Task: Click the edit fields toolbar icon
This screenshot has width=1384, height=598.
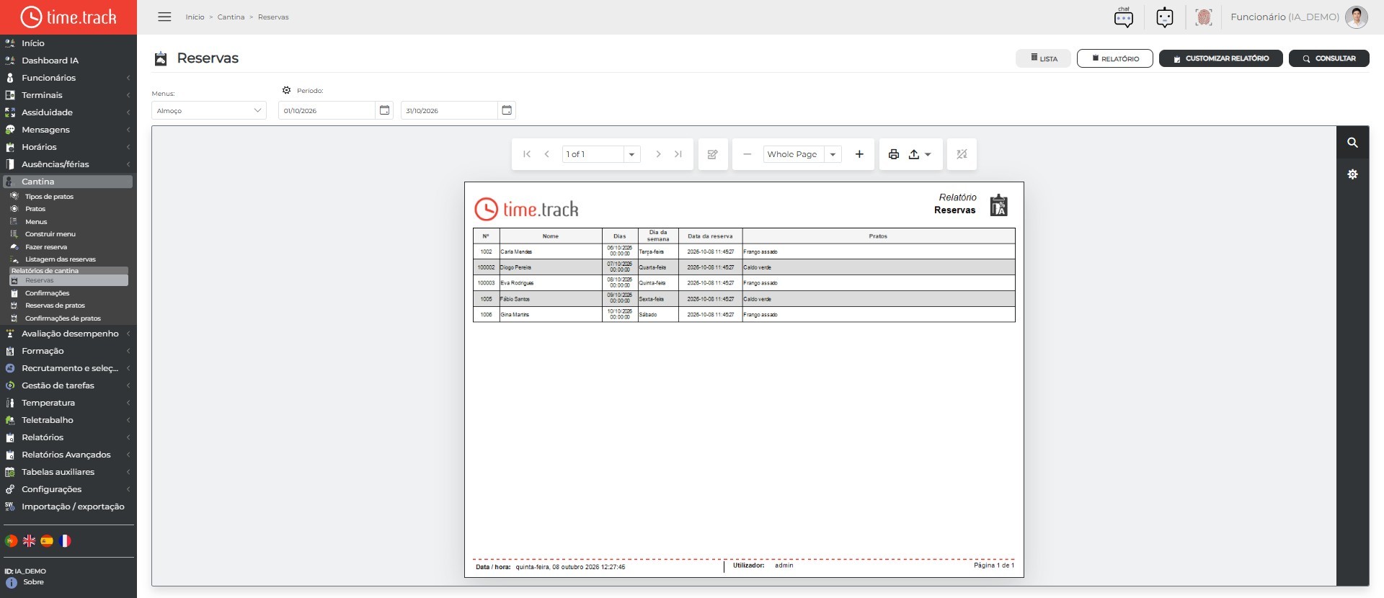Action: pyautogui.click(x=712, y=154)
